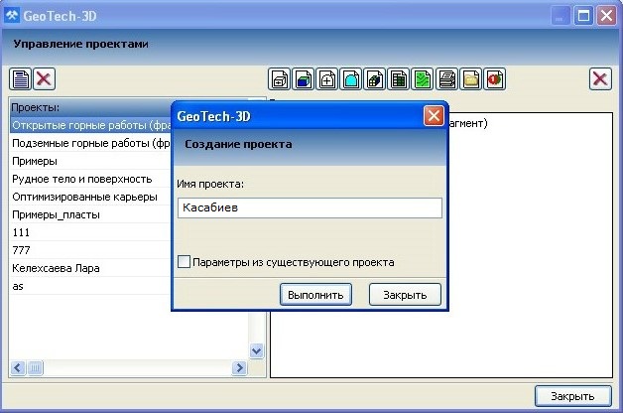
Task: Toggle 'Параметры из существующего проекта' checkbox
Action: pos(184,262)
